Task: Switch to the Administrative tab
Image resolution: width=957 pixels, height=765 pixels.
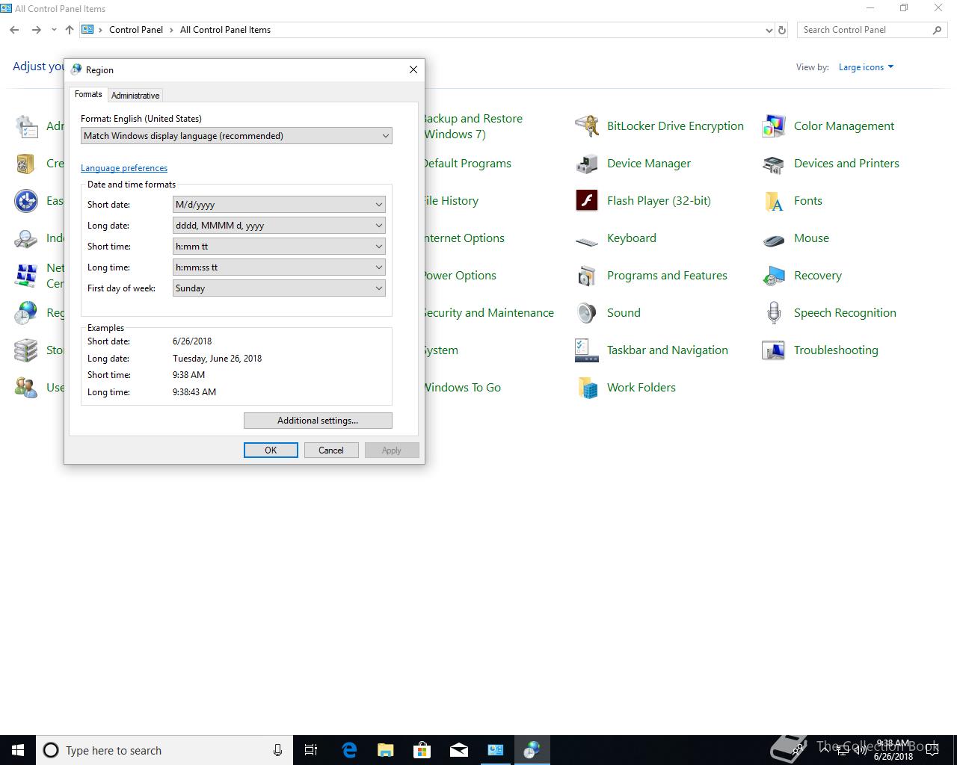Action: 135,96
